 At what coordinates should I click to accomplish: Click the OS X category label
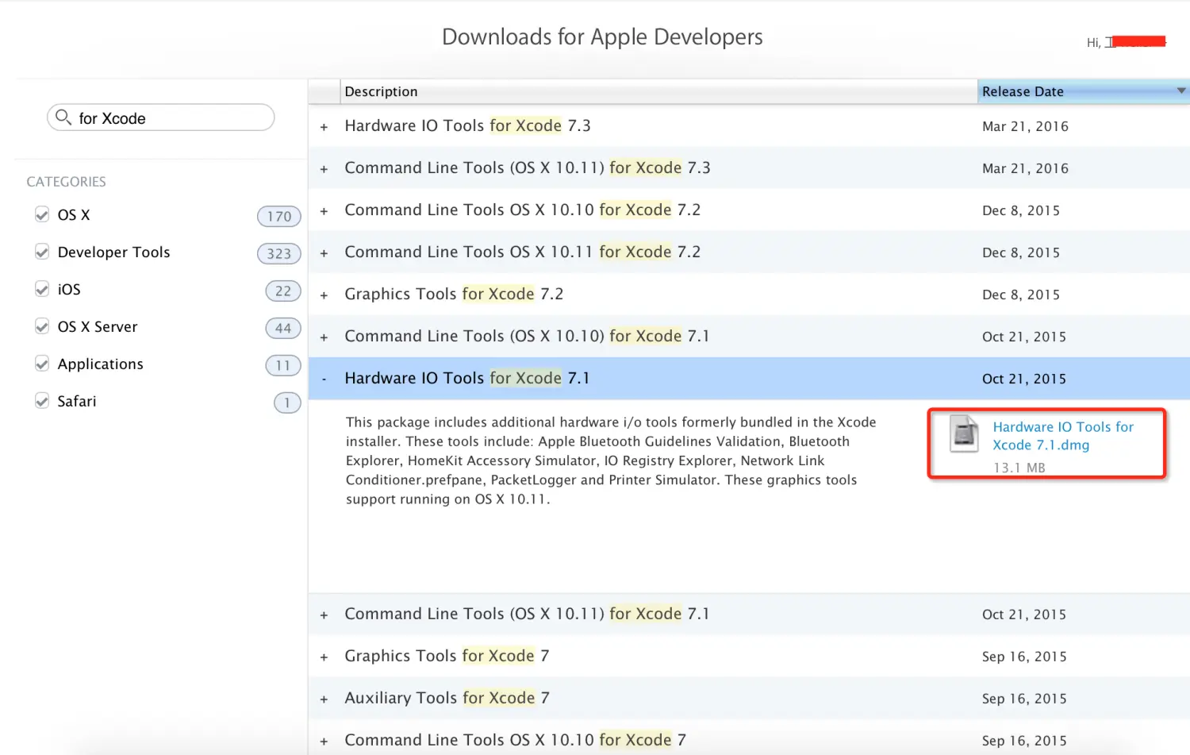tap(74, 215)
